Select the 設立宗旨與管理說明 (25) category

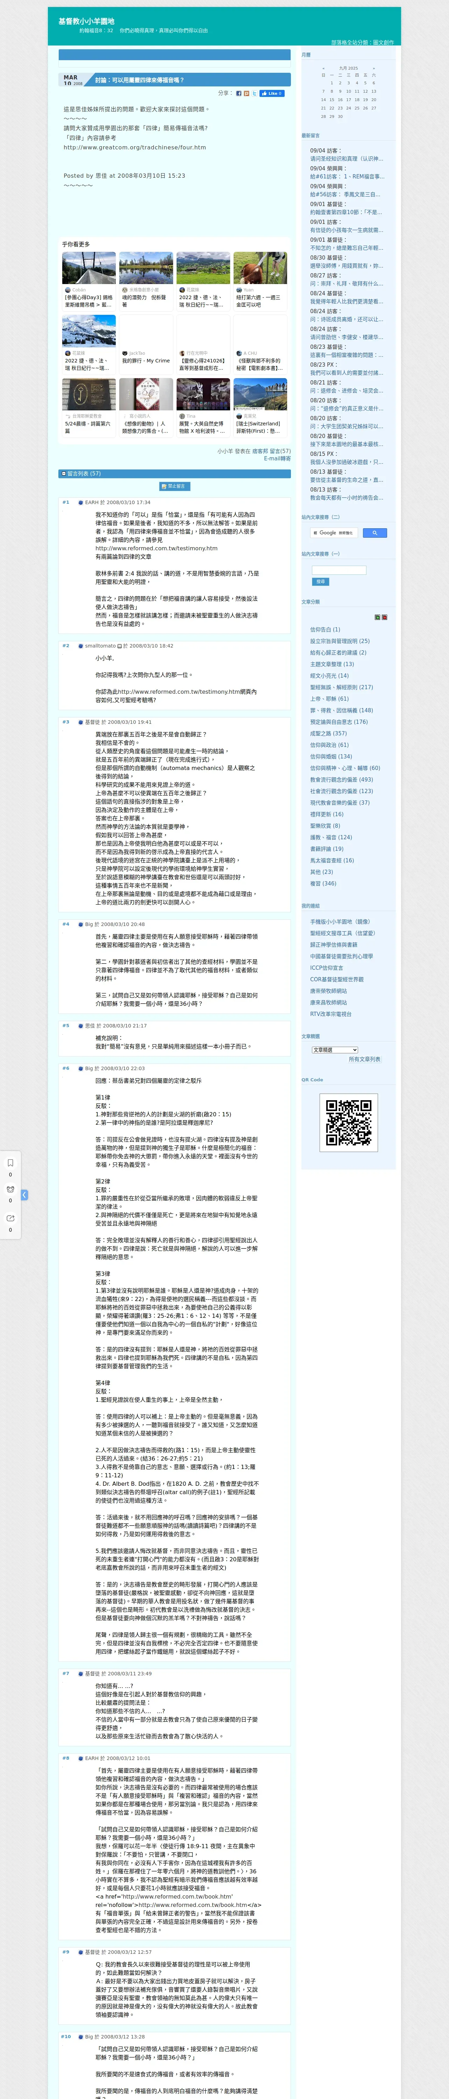point(340,641)
